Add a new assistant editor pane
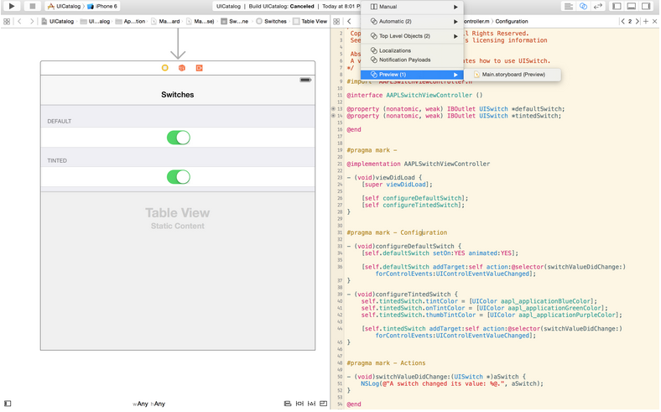 (645, 21)
